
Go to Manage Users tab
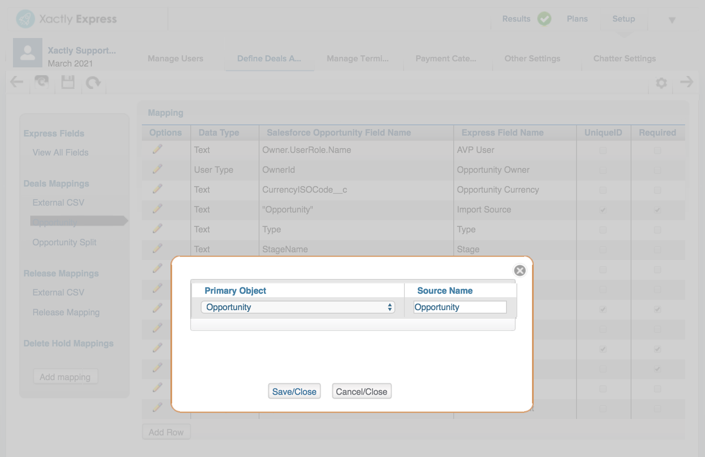pos(176,58)
